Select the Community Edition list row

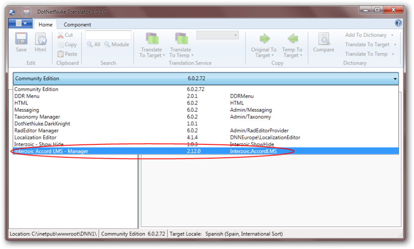206,89
